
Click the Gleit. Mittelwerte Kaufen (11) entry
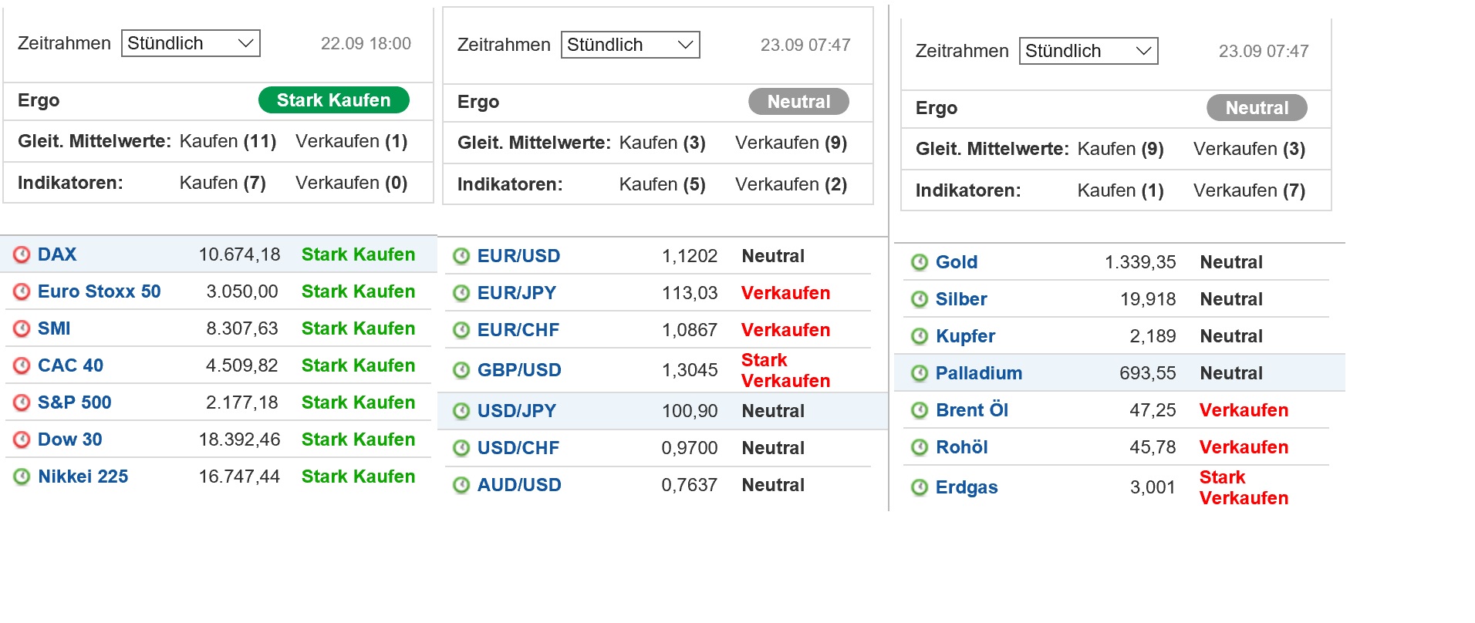(228, 141)
